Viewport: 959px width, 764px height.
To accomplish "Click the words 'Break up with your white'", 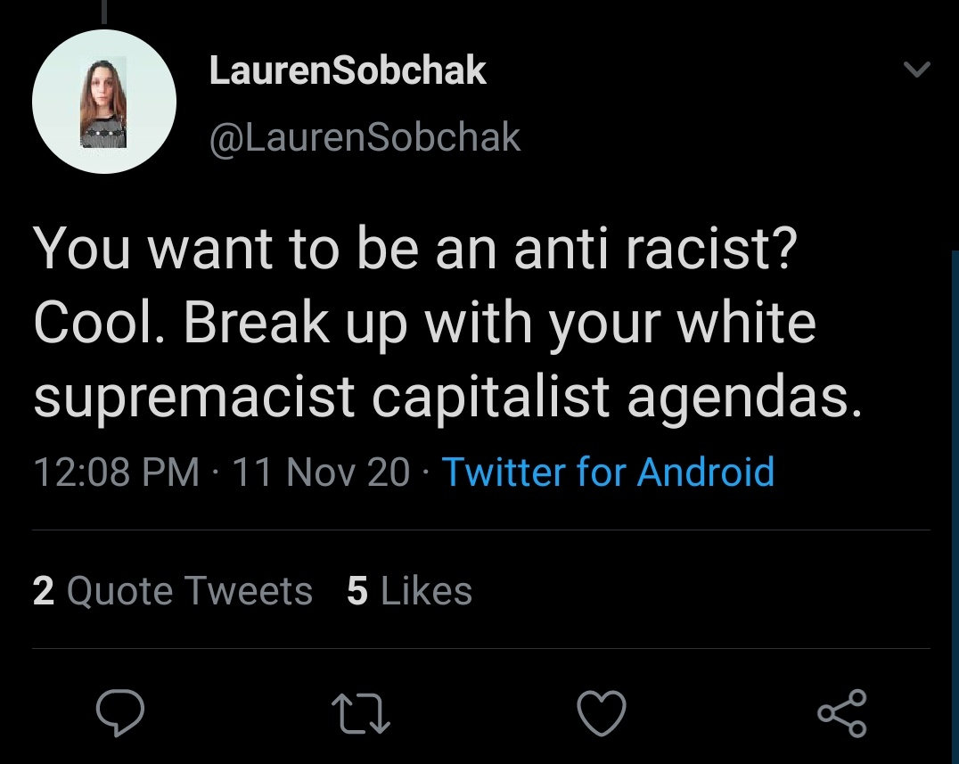I will [500, 322].
